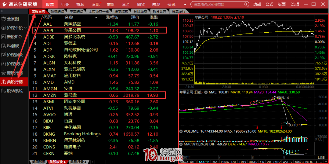Open the 公式 menu
This screenshot has width=329, height=164.
[x=269, y=4]
